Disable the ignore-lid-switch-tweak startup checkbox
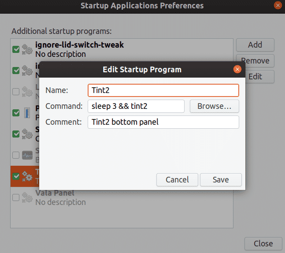The width and height of the screenshot is (285, 253). click(16, 49)
